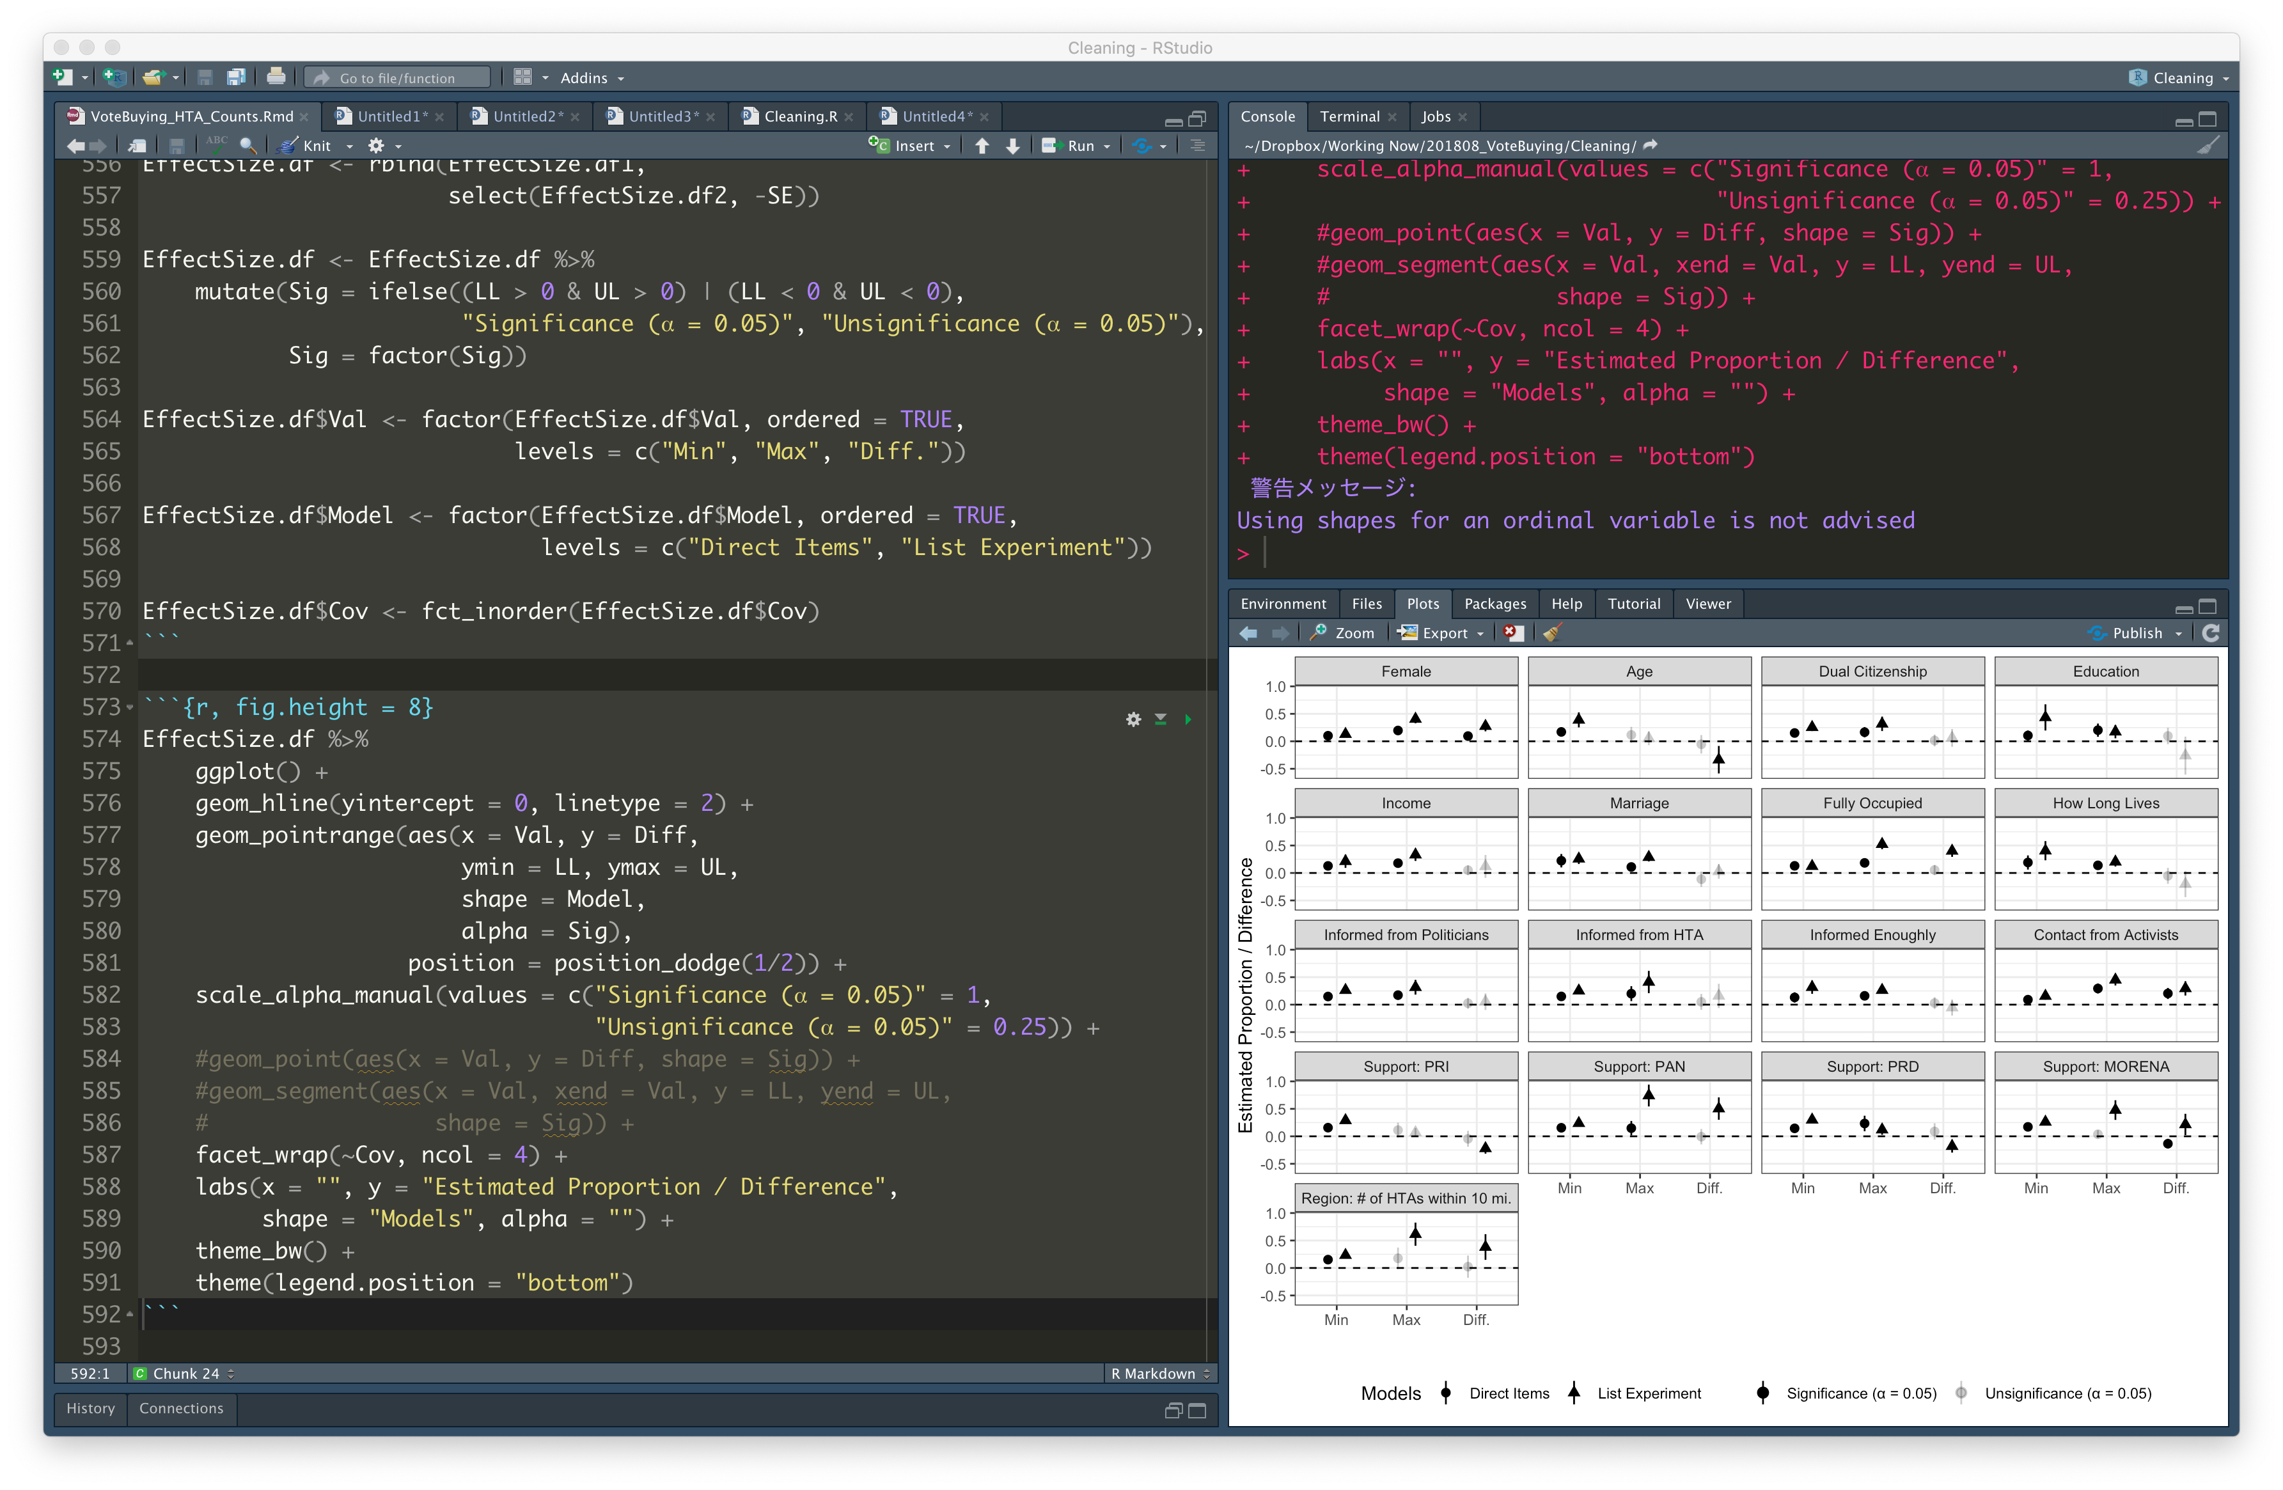Go forward to next source location
This screenshot has height=1490, width=2283.
[x=98, y=146]
